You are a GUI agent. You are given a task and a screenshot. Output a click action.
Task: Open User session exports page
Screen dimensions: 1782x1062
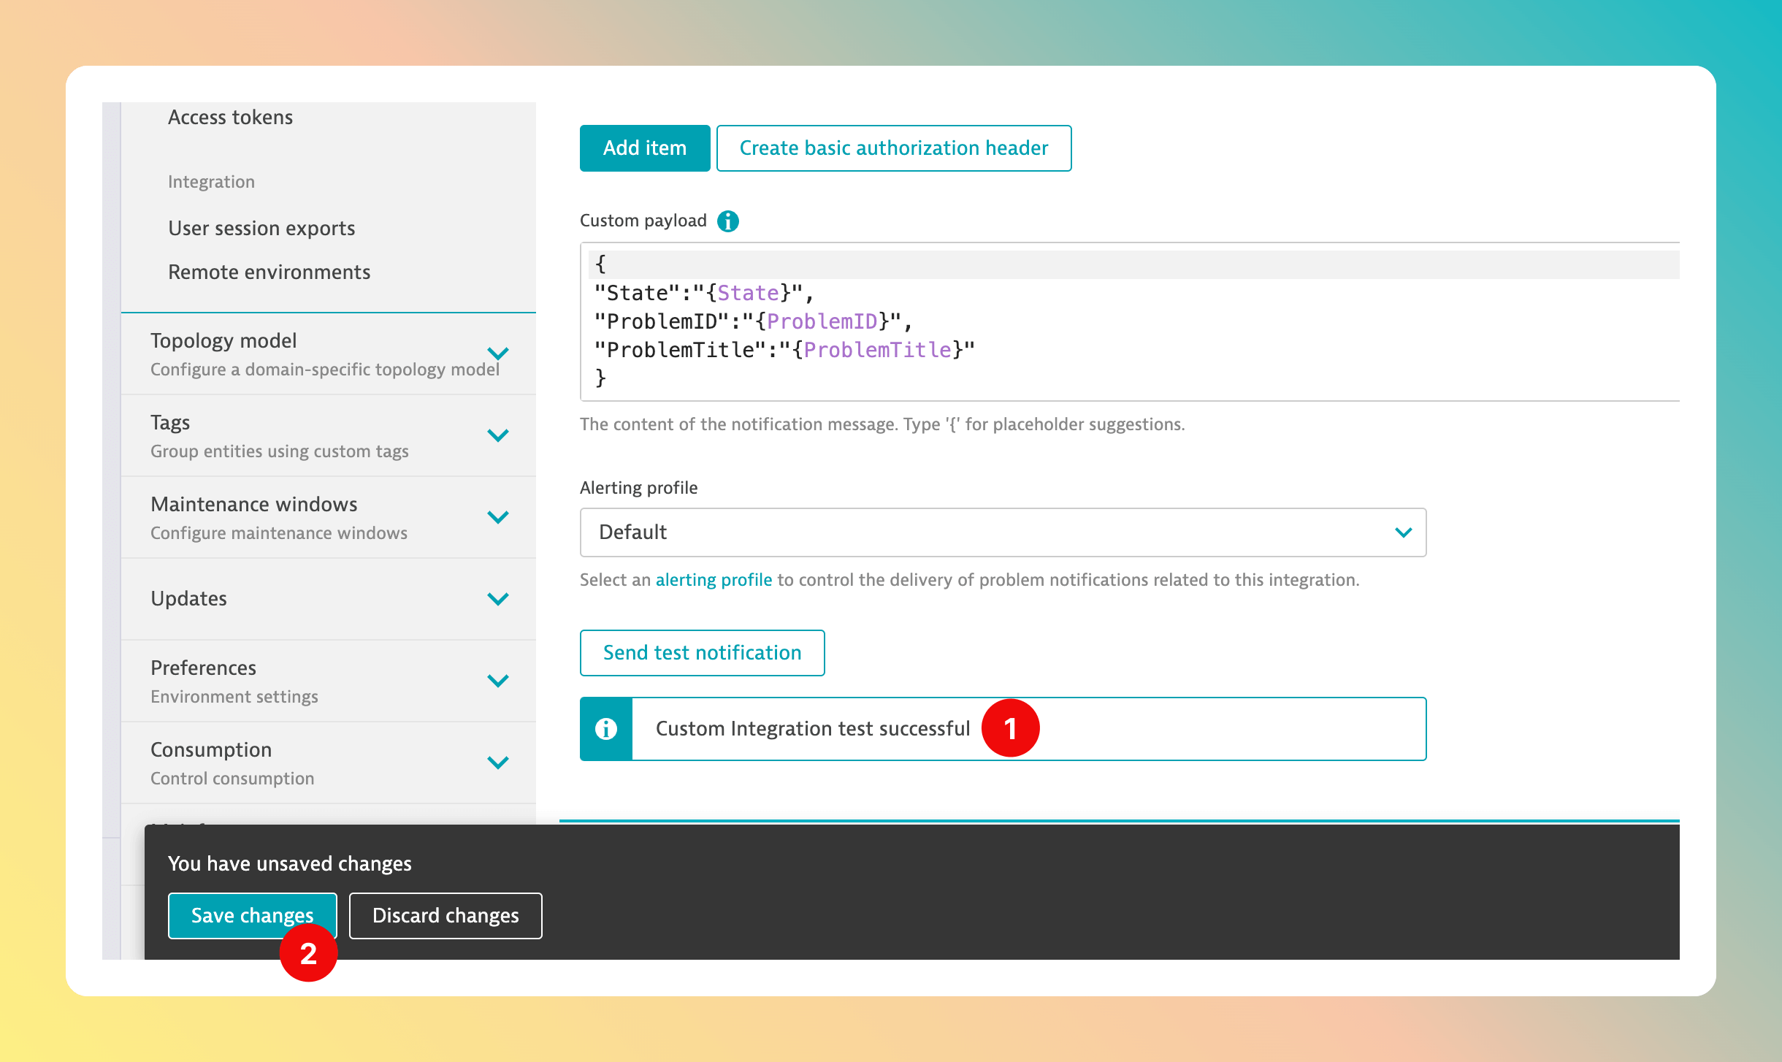click(261, 229)
